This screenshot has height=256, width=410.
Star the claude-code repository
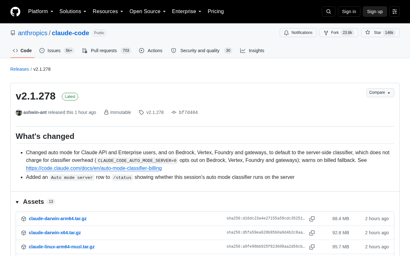[x=380, y=33]
